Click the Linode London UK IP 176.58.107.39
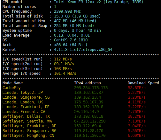161x140 pixels. click(x=89, y=102)
